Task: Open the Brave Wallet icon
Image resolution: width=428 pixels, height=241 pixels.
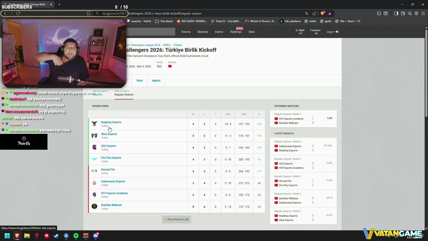Action: (403, 13)
